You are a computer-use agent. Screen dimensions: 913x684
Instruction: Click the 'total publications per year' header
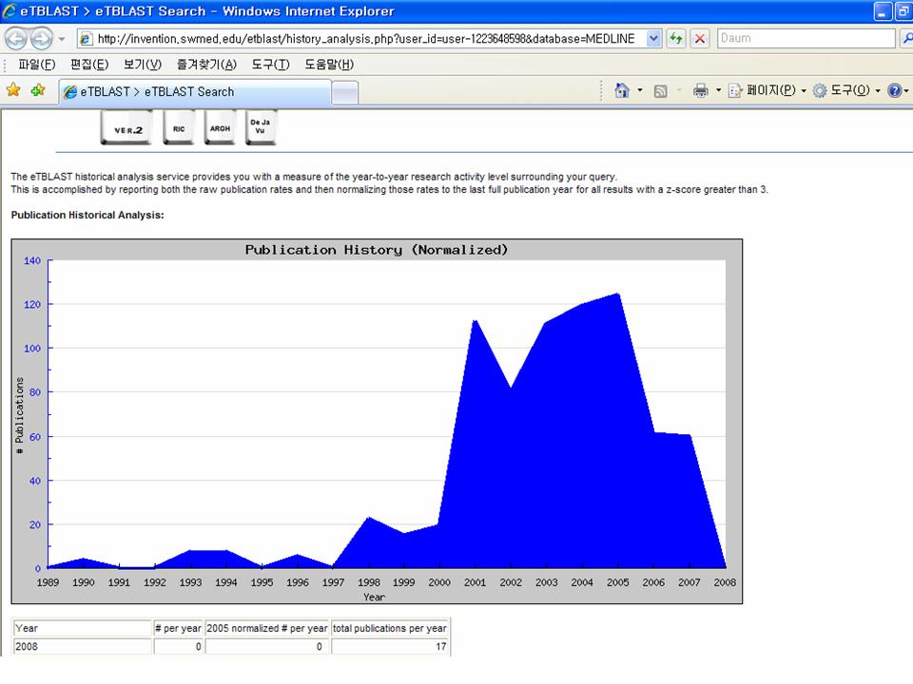(x=390, y=628)
